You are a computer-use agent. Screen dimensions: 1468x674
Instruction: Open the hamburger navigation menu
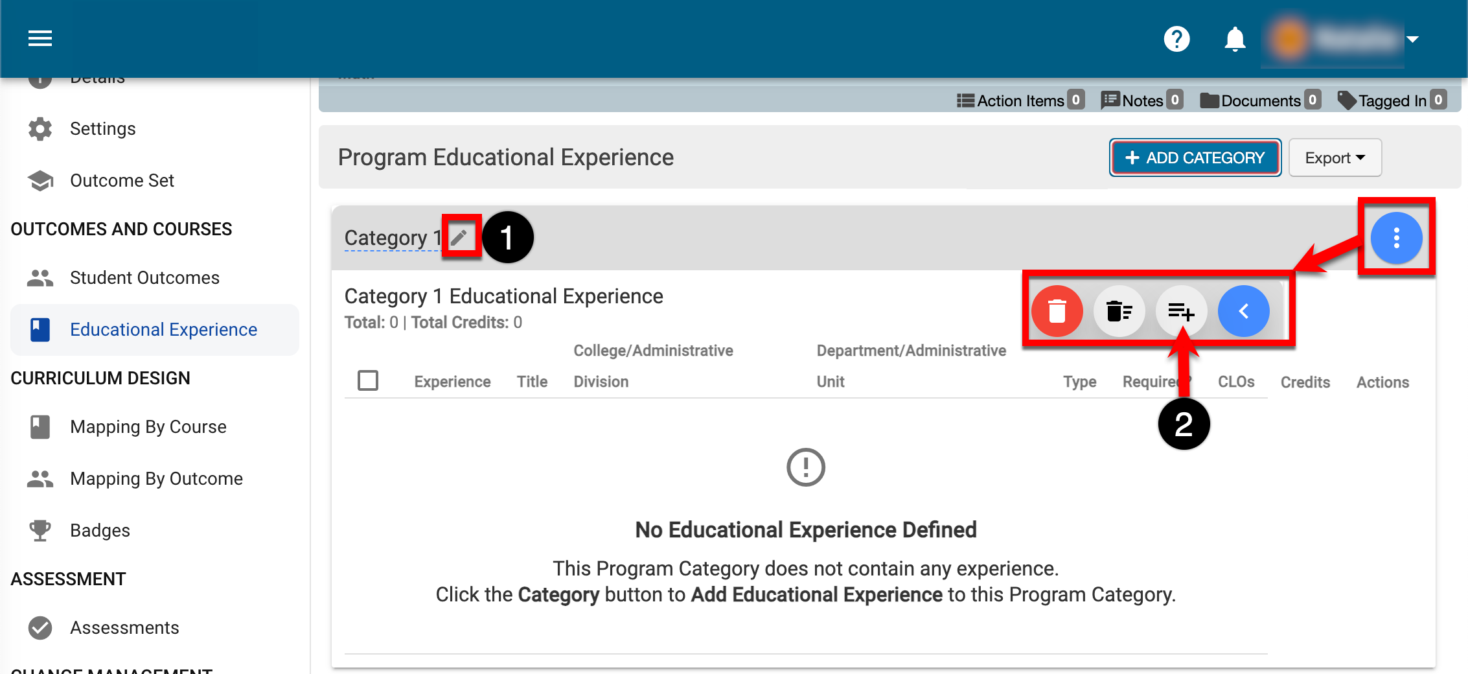pyautogui.click(x=40, y=39)
